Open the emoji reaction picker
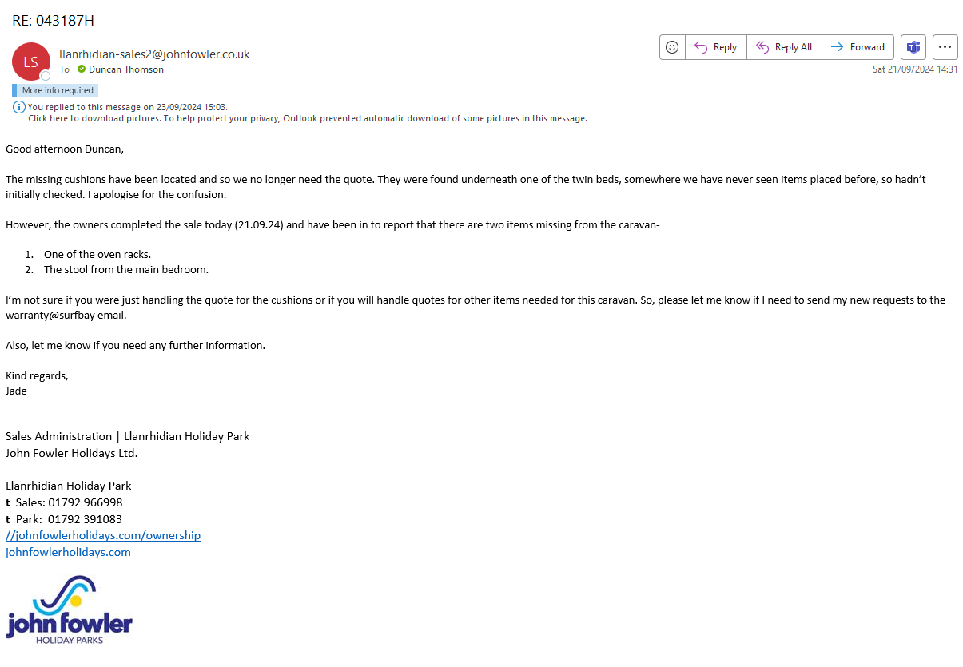The height and width of the screenshot is (667, 963). tap(672, 47)
